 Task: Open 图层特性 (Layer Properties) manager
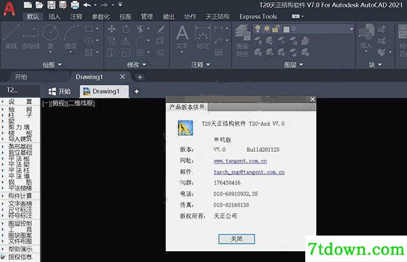coord(242,41)
